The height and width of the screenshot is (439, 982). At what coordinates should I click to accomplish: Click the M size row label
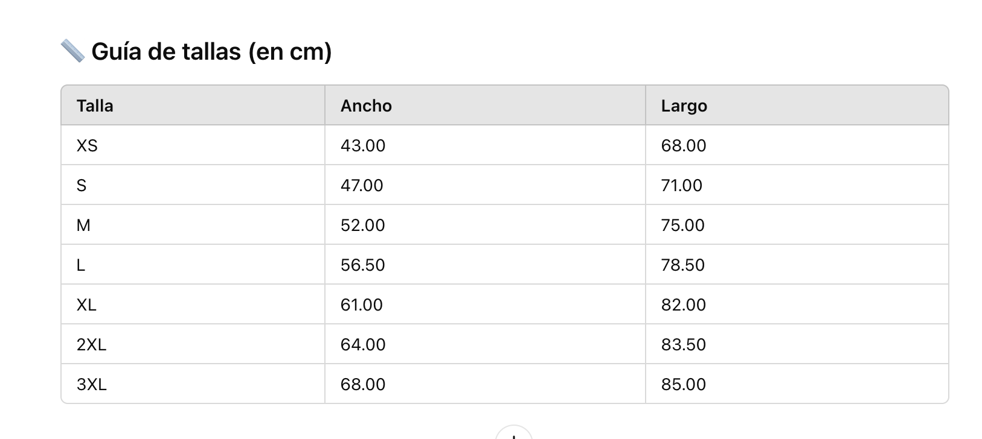83,225
